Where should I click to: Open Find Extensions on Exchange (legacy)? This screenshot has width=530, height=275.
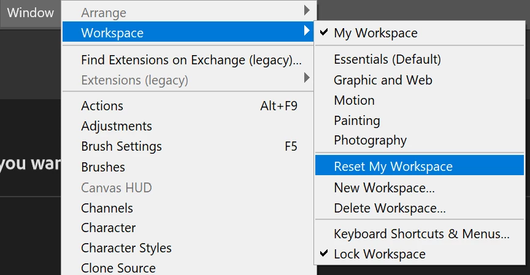click(x=191, y=60)
